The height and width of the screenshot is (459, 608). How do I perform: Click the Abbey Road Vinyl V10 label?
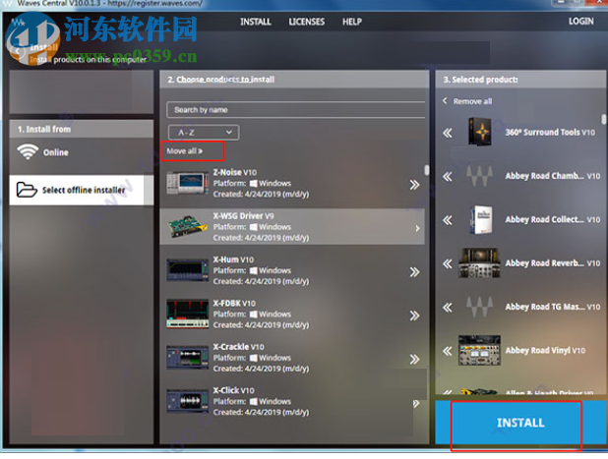point(545,351)
